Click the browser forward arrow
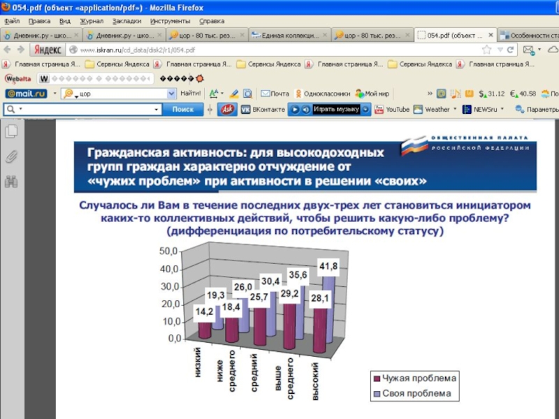The width and height of the screenshot is (559, 419). coord(21,50)
